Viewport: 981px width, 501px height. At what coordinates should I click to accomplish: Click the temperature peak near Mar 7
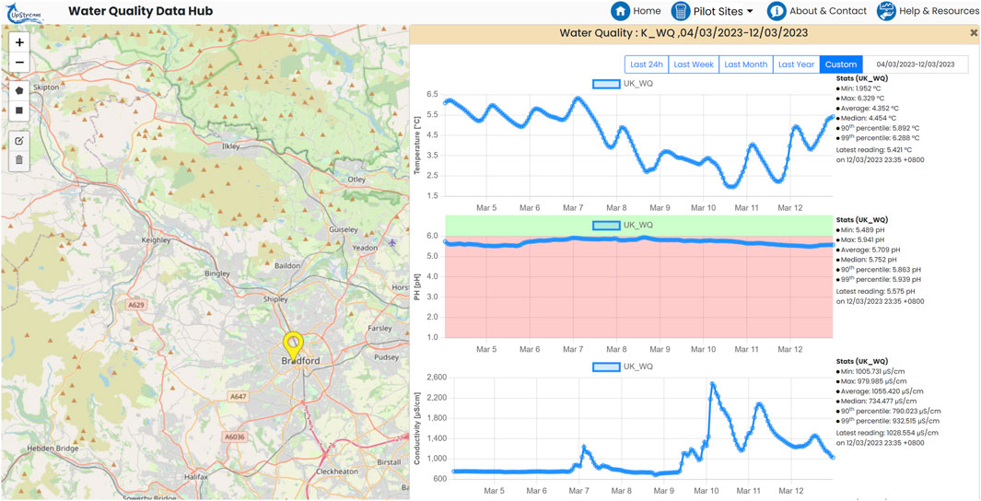pyautogui.click(x=578, y=99)
